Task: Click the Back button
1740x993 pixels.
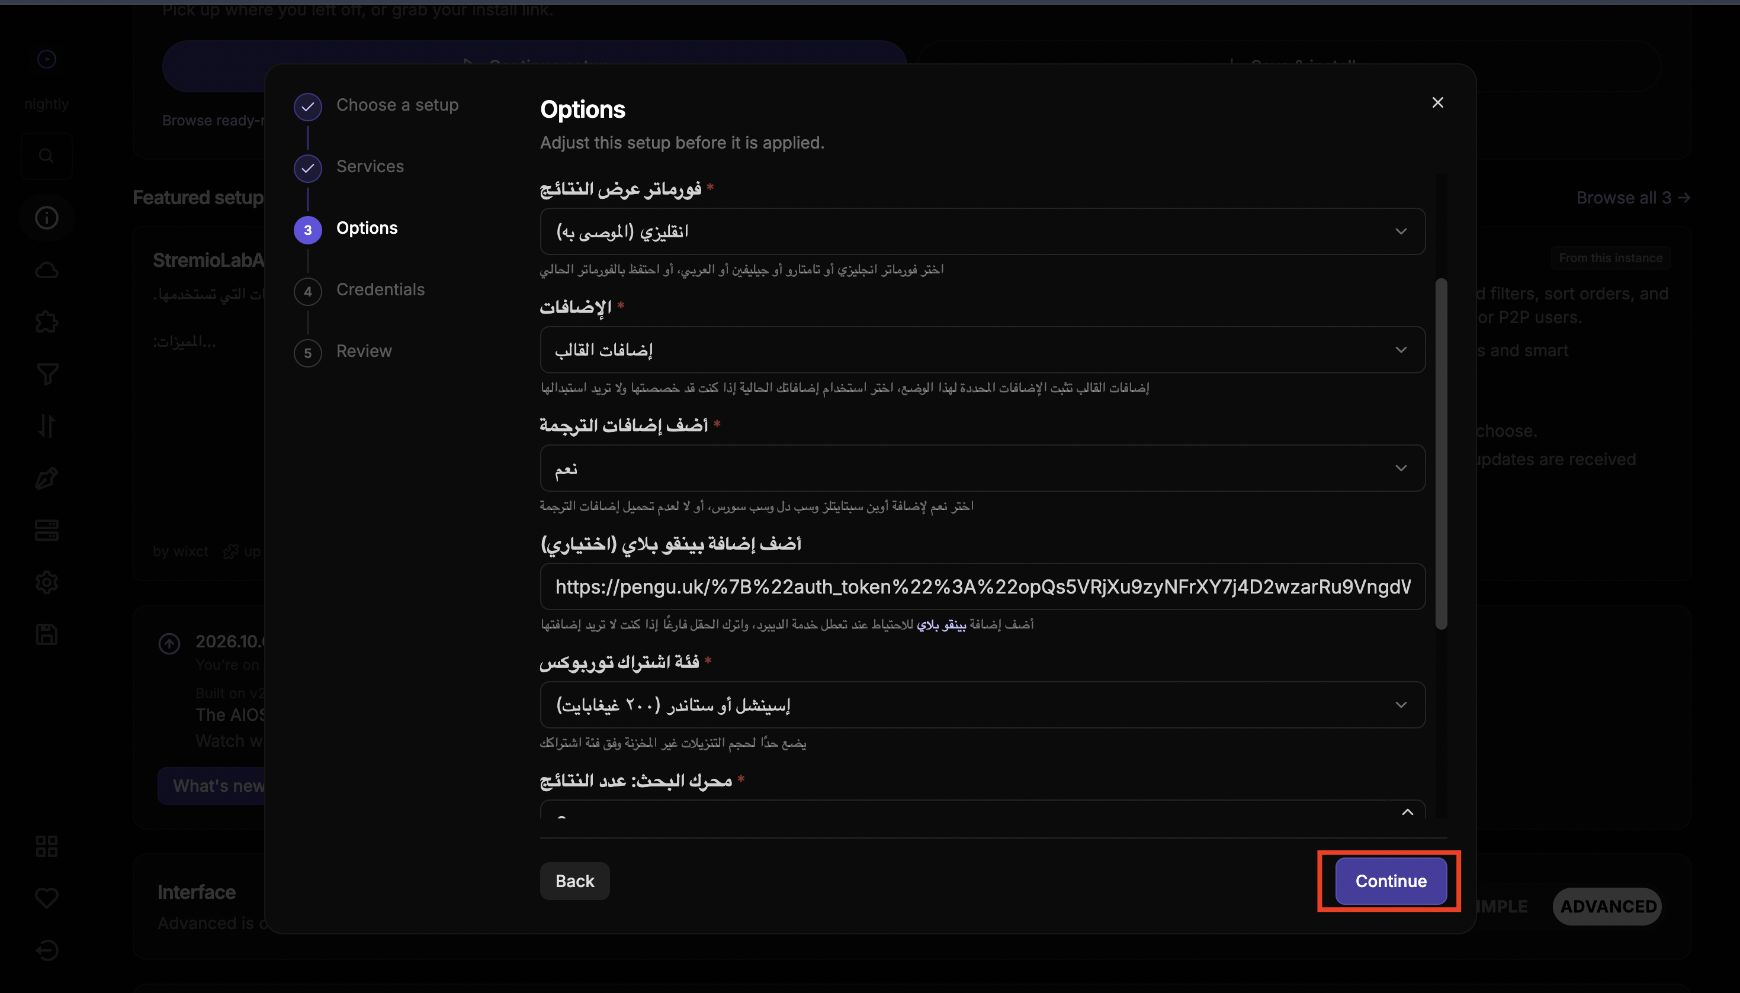Action: 574,881
